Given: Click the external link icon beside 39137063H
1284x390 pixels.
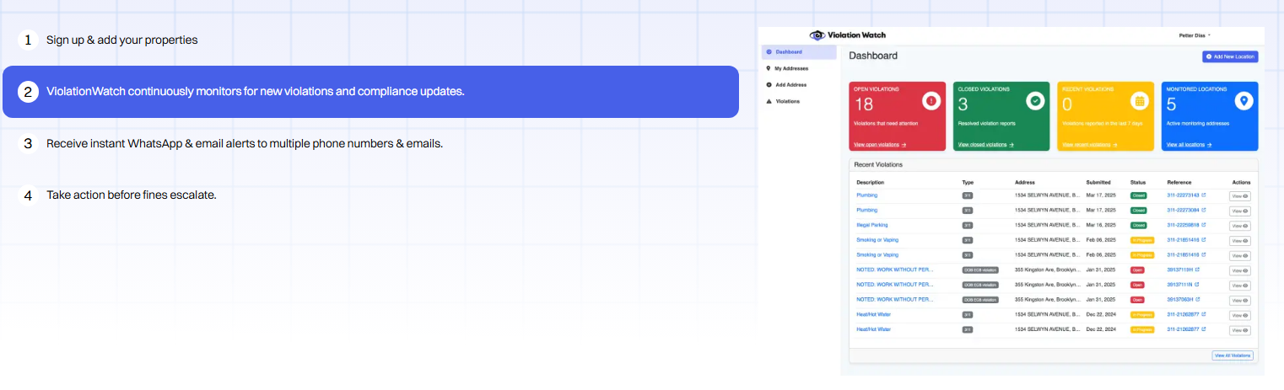Looking at the screenshot, I should (1196, 299).
